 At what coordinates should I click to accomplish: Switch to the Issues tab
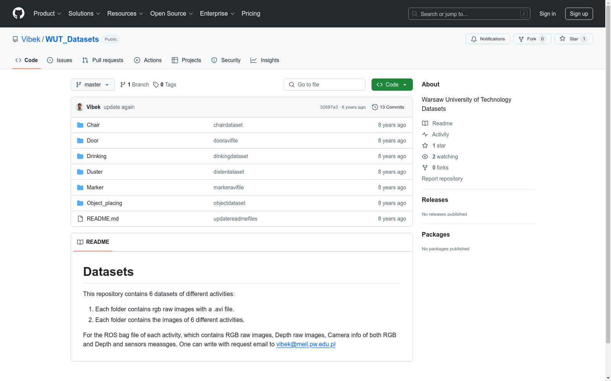coord(60,60)
